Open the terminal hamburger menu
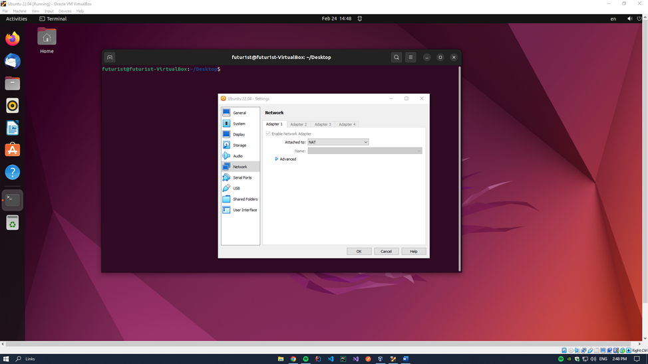Image resolution: width=648 pixels, height=364 pixels. point(410,57)
